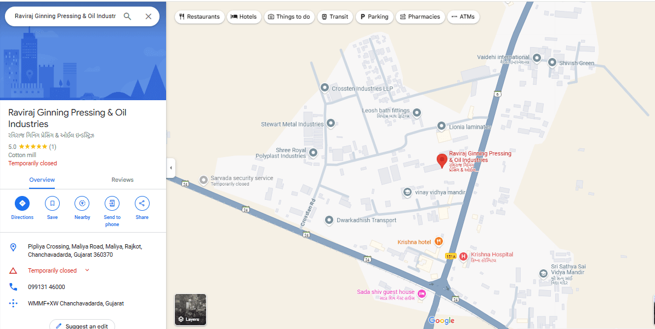
Task: Click the Raviraj Ginning Pressing & Oil Industries title
Action: (x=67, y=118)
